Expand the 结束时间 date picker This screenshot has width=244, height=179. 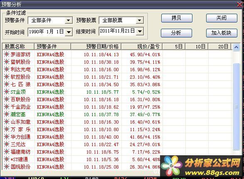pyautogui.click(x=140, y=31)
